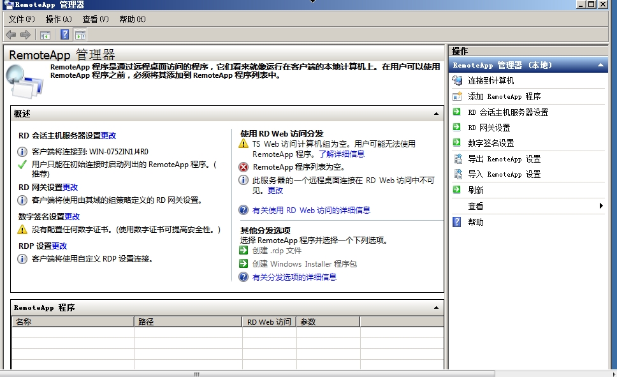Image resolution: width=617 pixels, height=377 pixels.
Task: Click the 导入 RemoteApp 设置 icon
Action: tap(458, 174)
